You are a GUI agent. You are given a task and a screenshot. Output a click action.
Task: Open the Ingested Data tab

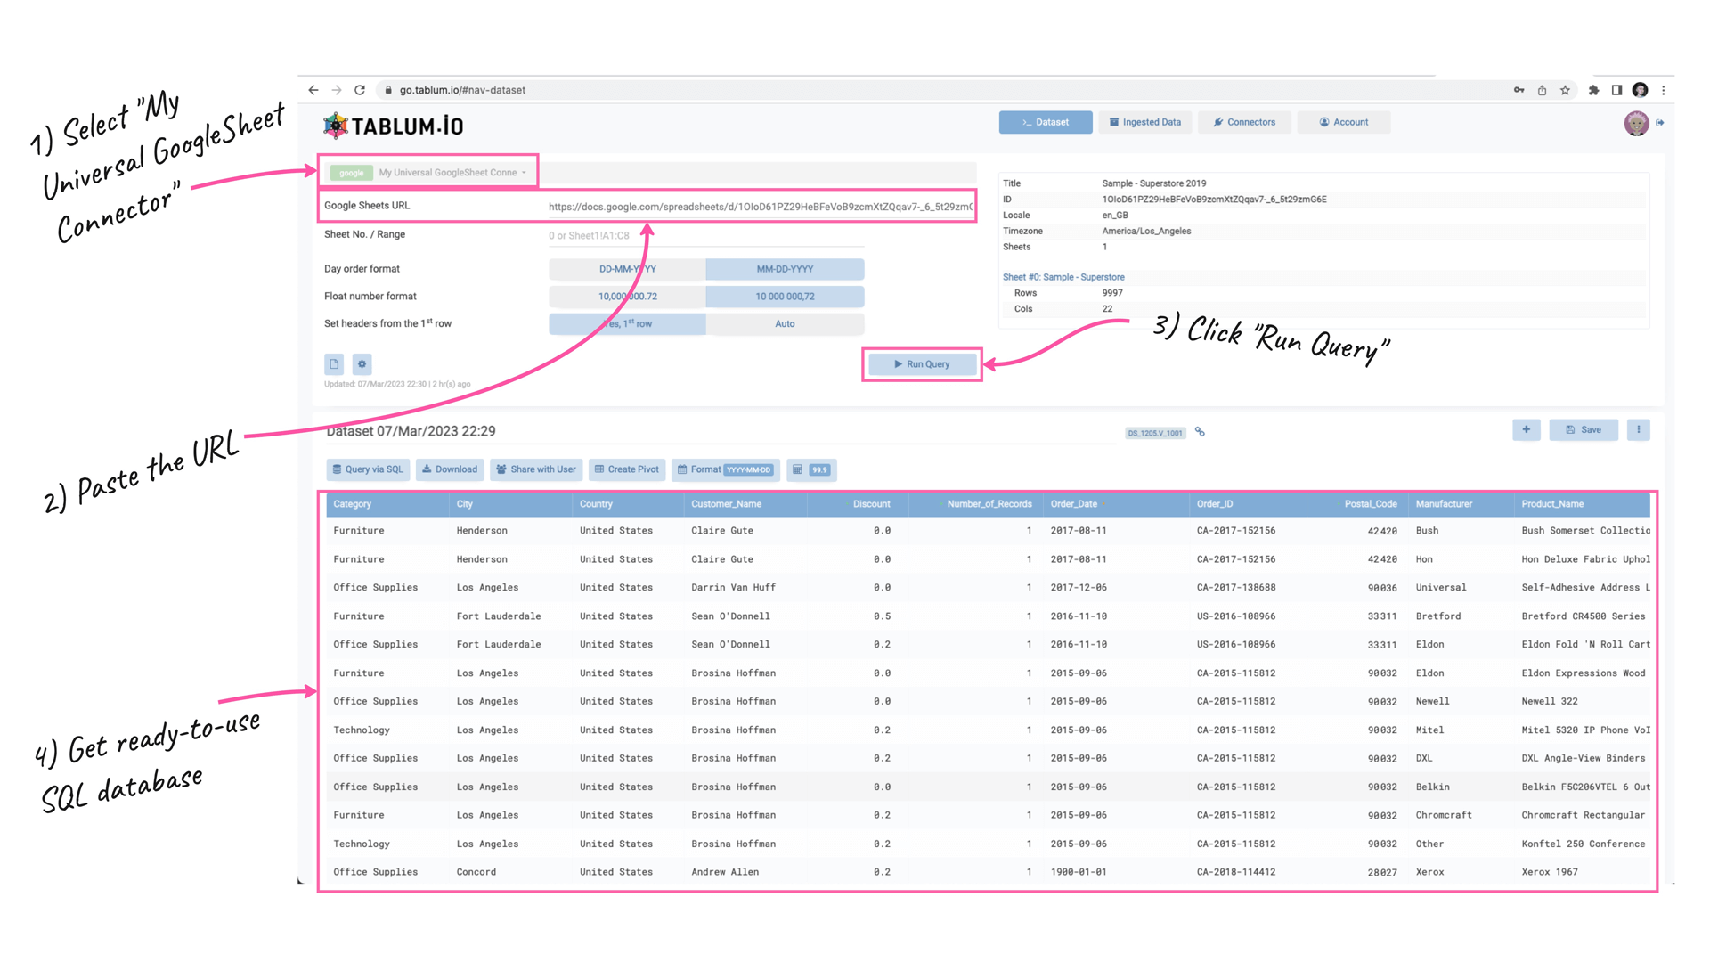click(1144, 122)
